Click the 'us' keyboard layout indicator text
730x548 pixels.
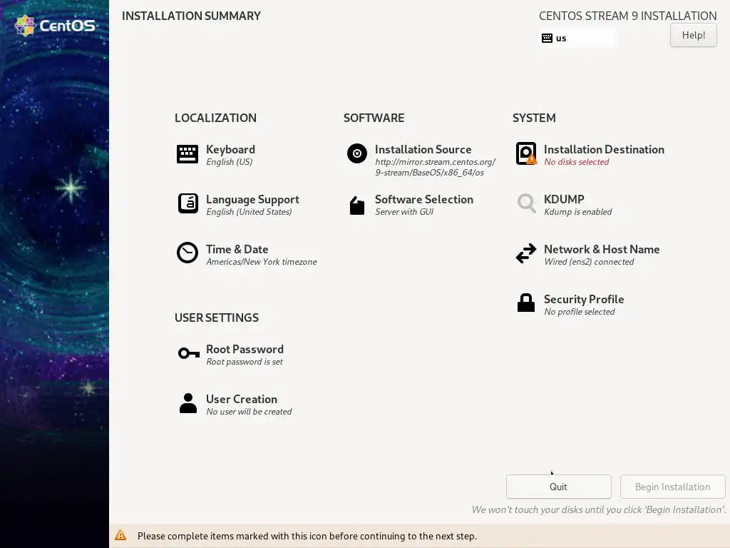click(x=561, y=39)
